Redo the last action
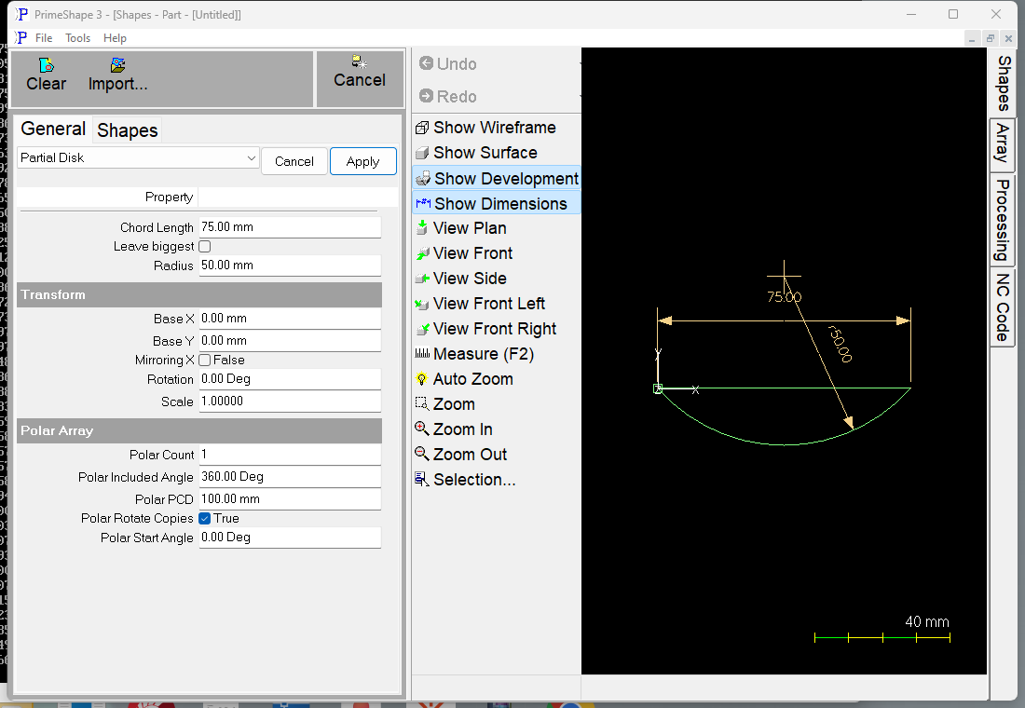1025x708 pixels. [448, 97]
